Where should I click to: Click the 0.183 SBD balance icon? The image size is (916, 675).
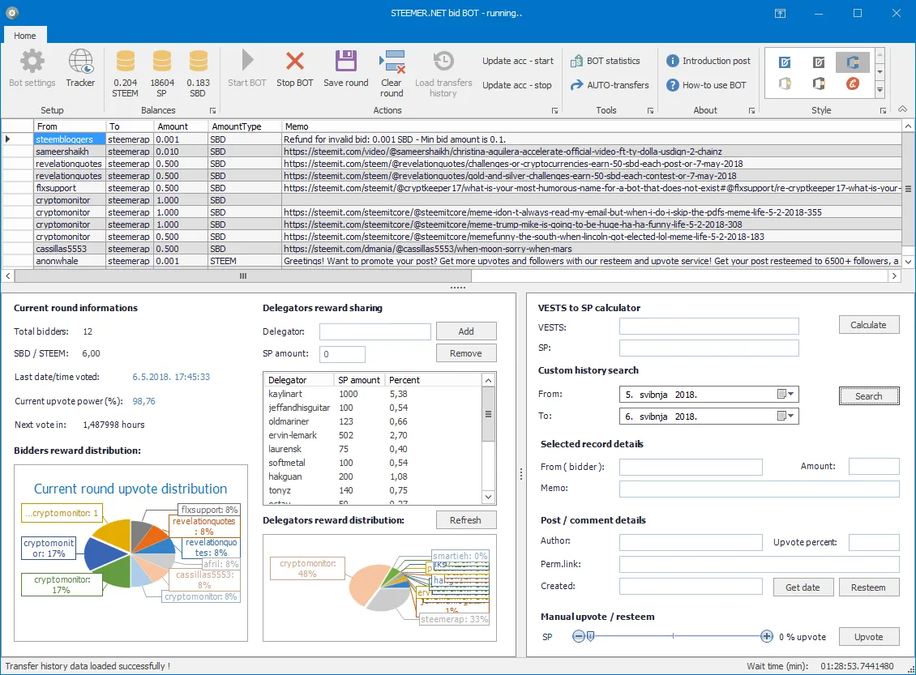198,62
